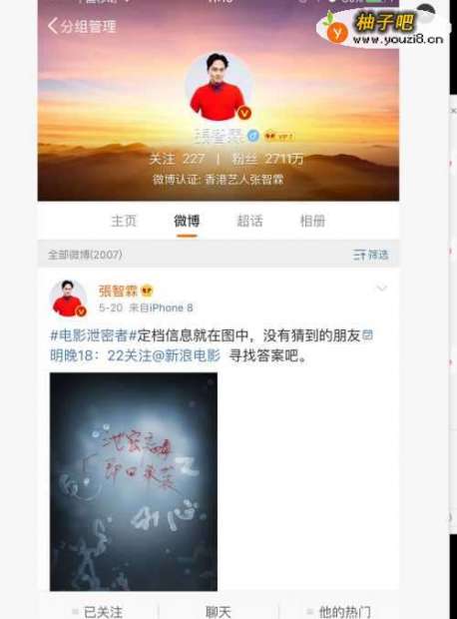
Task: Tap the crown badge beside post author name
Action: click(148, 292)
